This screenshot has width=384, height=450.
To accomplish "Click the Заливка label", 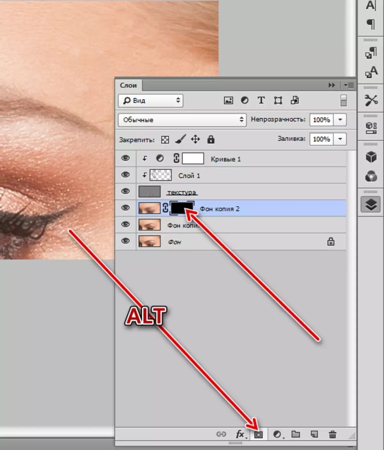I will (x=292, y=139).
